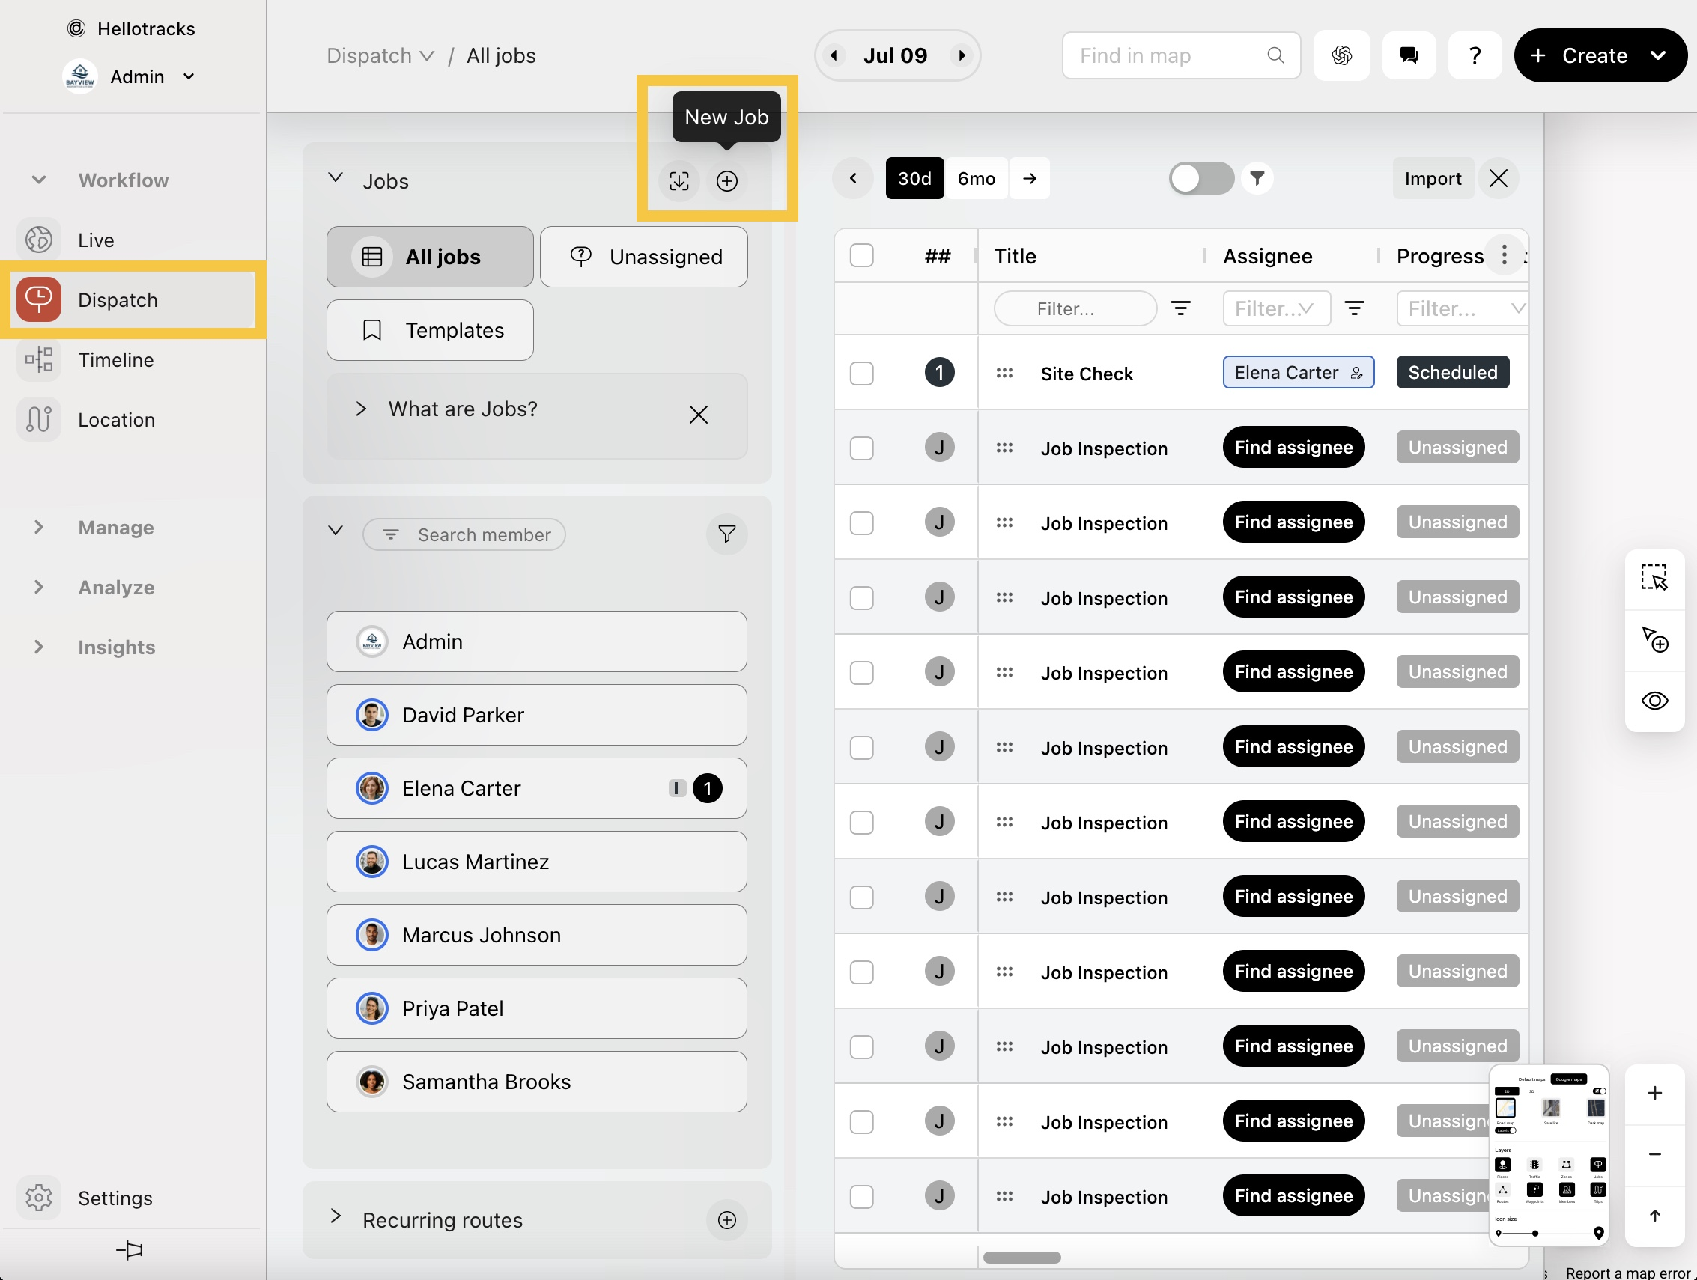Move time range forward with right arrow
The image size is (1697, 1280).
point(1030,179)
